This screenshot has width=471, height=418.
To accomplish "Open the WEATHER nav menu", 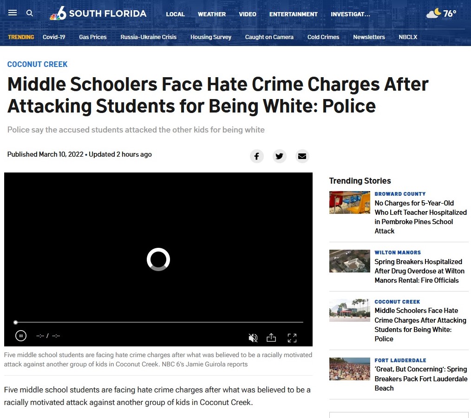I will click(x=211, y=14).
